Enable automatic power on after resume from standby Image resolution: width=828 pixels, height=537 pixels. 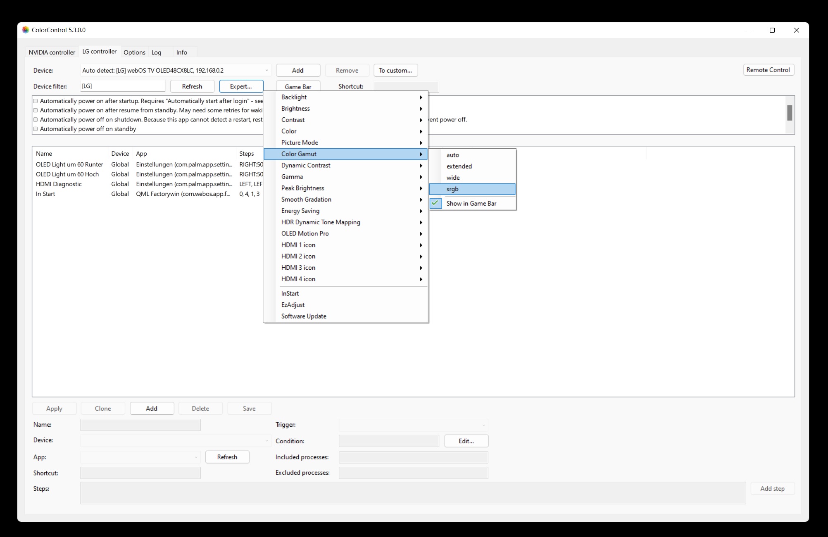(36, 110)
